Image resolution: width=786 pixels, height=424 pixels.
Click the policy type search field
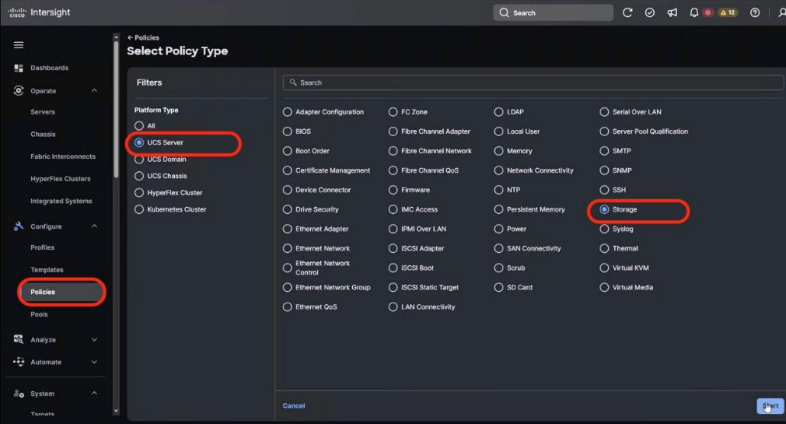(533, 82)
